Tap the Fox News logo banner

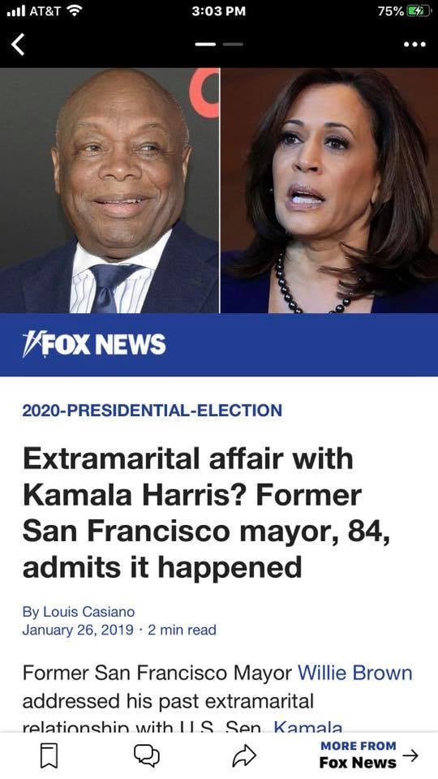pyautogui.click(x=94, y=344)
